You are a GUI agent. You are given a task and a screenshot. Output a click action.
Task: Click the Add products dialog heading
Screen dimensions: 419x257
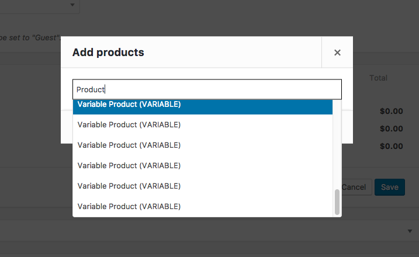(108, 53)
